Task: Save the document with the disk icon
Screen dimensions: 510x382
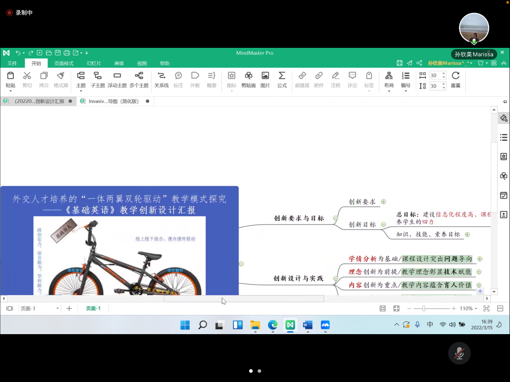Action: [x=58, y=53]
